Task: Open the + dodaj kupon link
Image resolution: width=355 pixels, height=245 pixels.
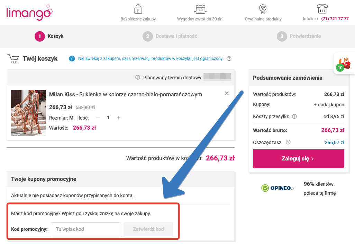Action: point(329,104)
